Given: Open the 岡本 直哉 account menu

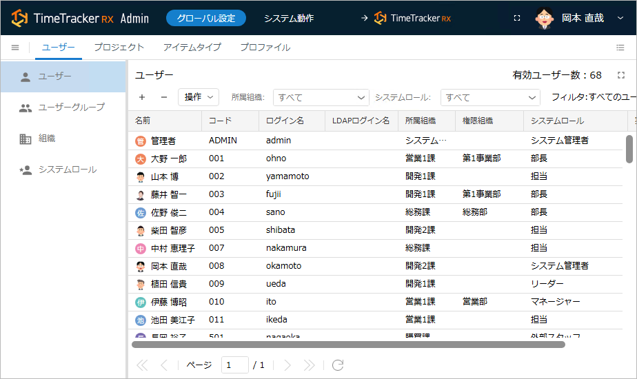Looking at the screenshot, I should [x=580, y=19].
